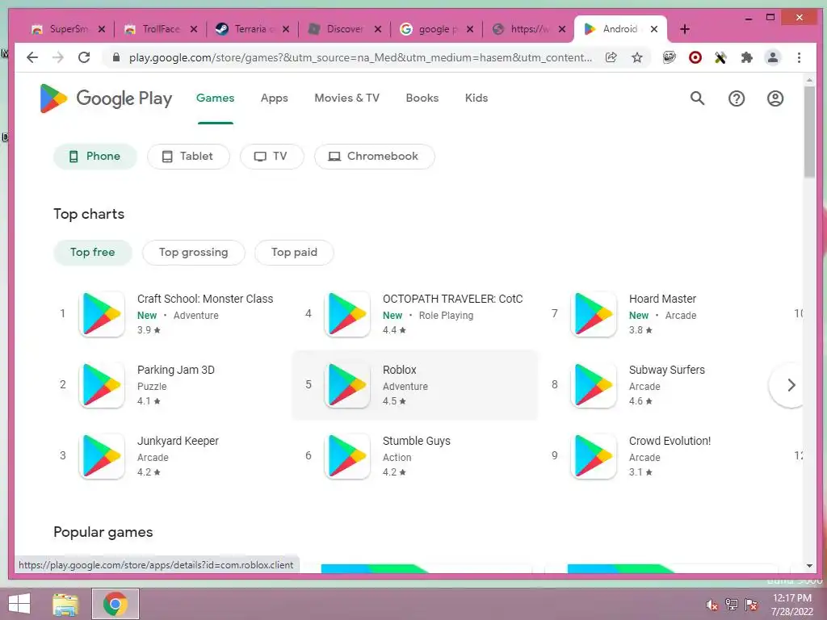Bookmark this page with the star icon
The height and width of the screenshot is (620, 827).
click(637, 57)
